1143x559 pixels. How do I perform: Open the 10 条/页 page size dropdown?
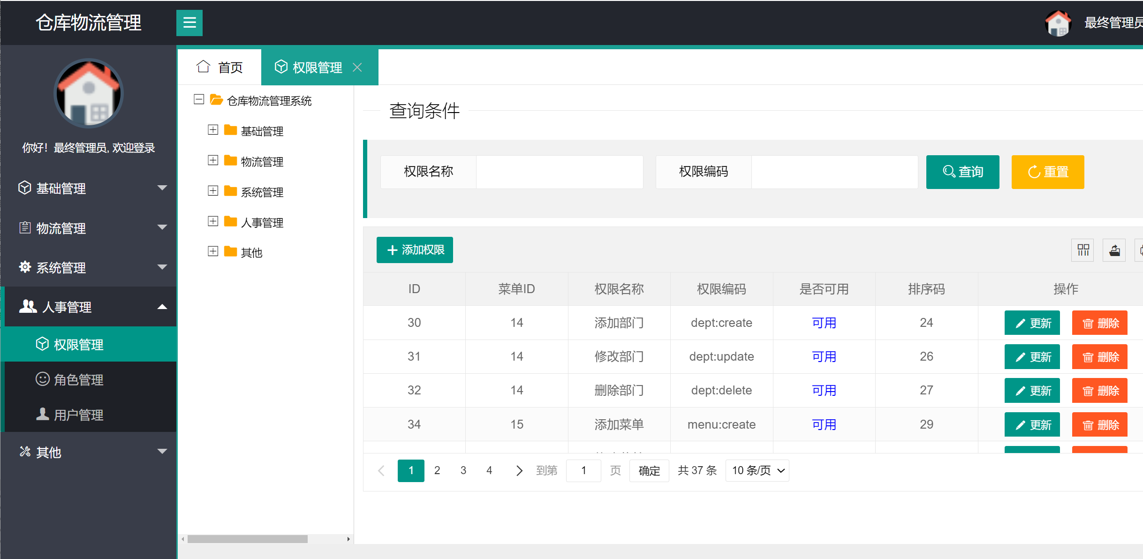pos(757,470)
